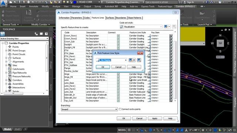Open the Code set style Visualization dropdown

pos(141,27)
